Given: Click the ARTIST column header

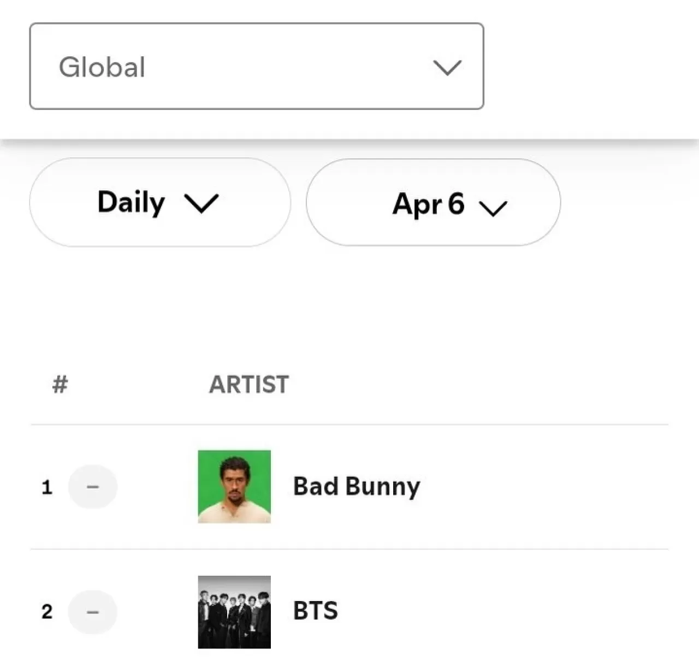Looking at the screenshot, I should [249, 385].
